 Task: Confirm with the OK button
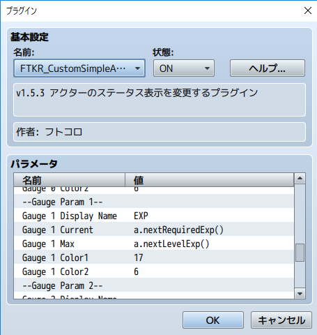click(x=213, y=320)
